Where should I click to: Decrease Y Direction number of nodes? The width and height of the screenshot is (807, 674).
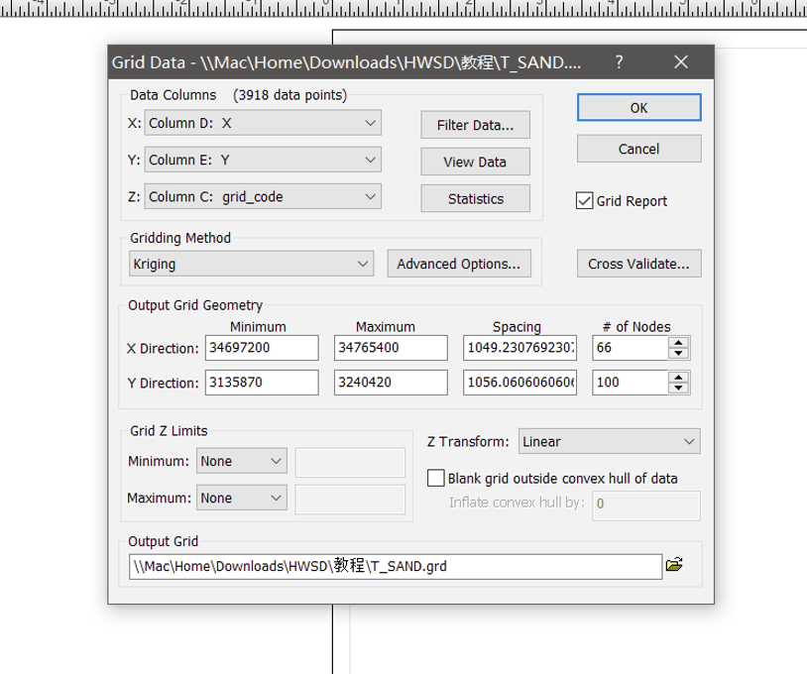pos(679,388)
